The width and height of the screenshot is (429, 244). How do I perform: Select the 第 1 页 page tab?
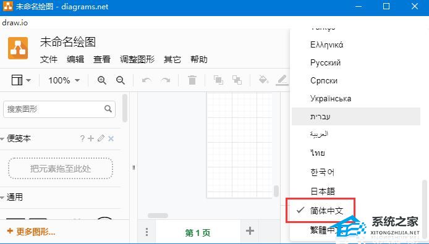(198, 233)
